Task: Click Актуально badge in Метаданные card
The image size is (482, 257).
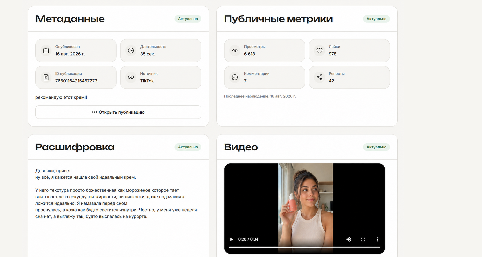Action: [188, 19]
